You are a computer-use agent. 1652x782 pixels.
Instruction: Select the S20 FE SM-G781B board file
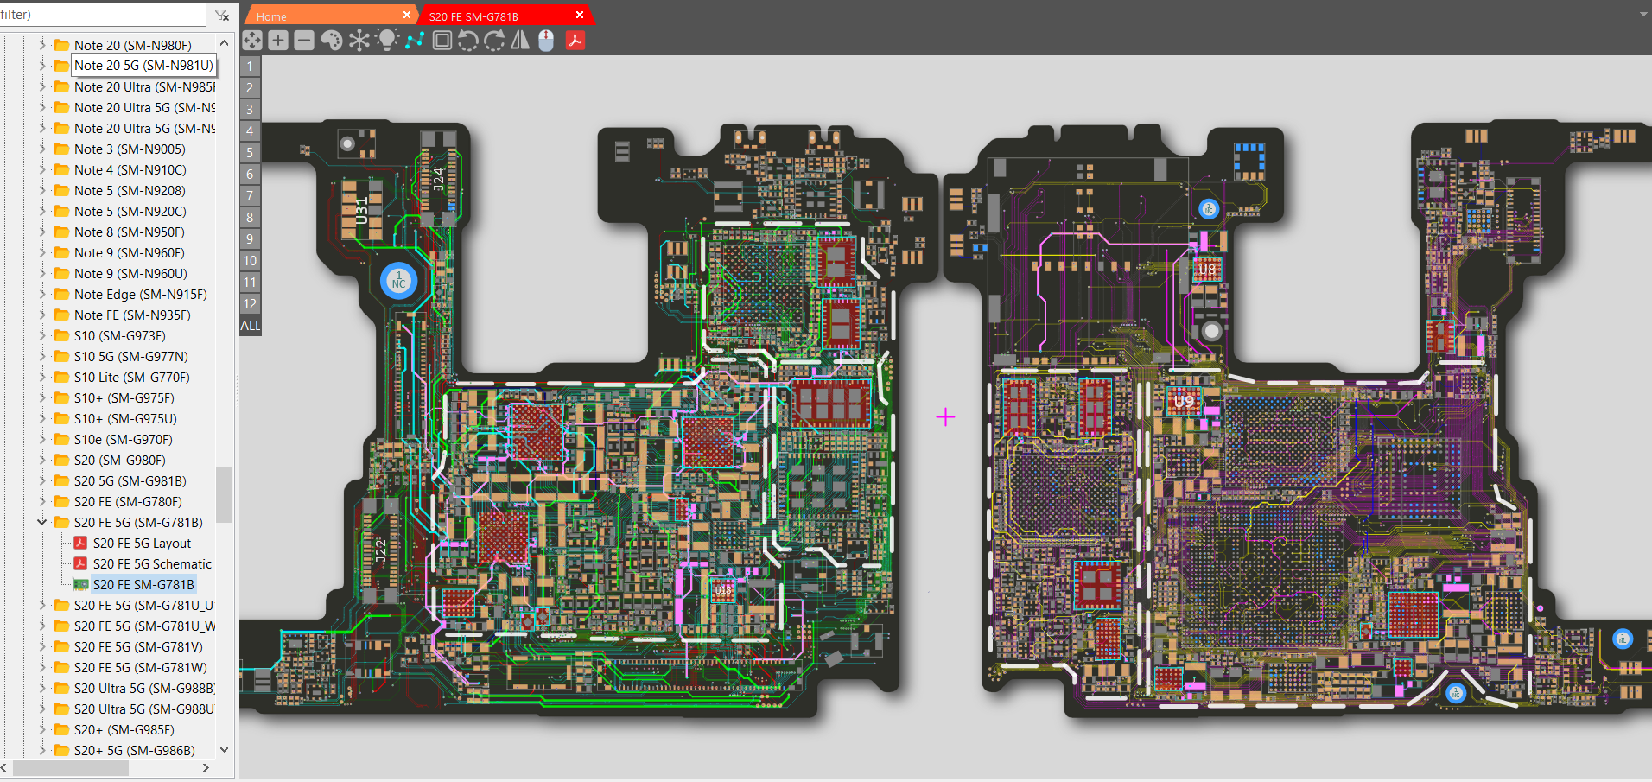click(x=143, y=584)
